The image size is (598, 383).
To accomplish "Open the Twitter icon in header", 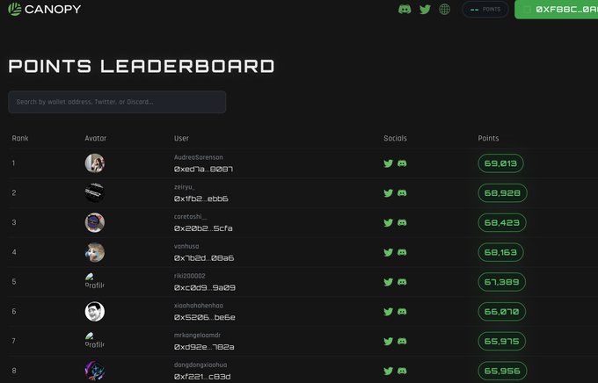I will [x=425, y=9].
